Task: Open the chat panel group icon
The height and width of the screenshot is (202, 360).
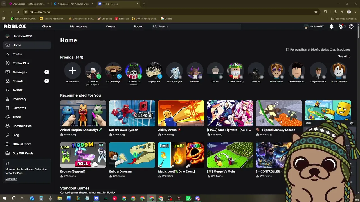Action: 352,123
